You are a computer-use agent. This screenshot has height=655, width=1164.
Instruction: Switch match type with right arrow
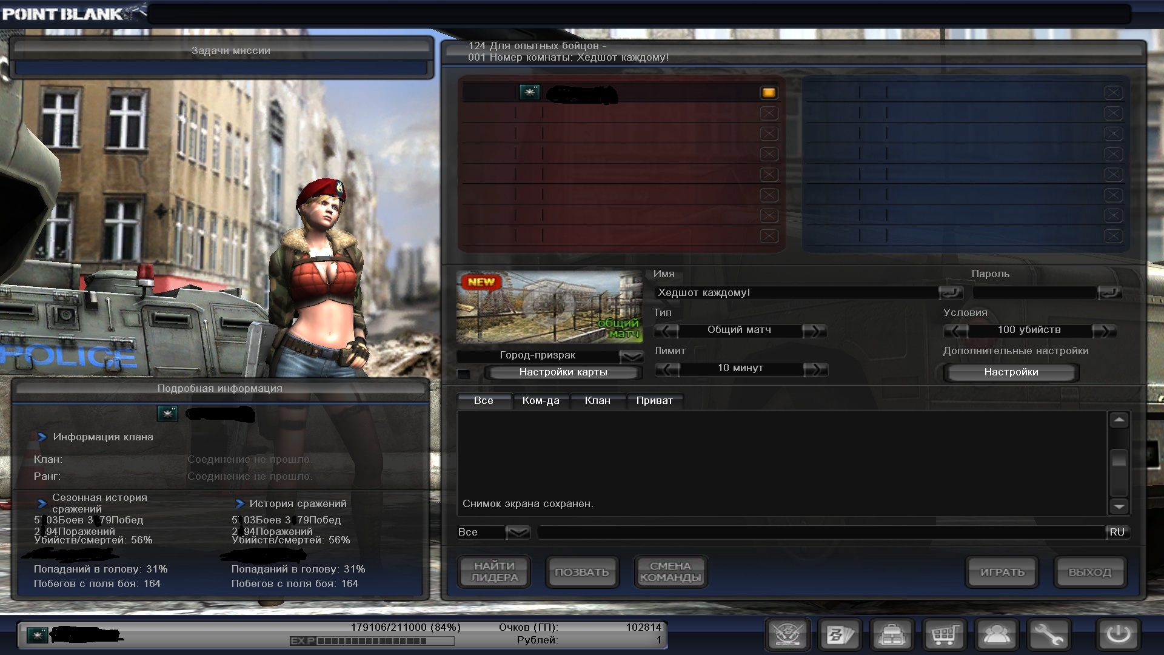point(814,331)
